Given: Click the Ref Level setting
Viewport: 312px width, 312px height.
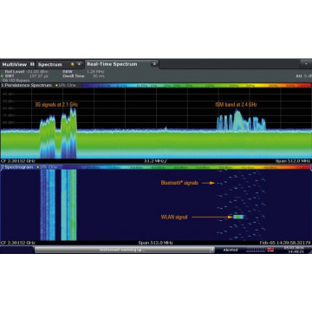Looking at the screenshot, I should [x=26, y=72].
